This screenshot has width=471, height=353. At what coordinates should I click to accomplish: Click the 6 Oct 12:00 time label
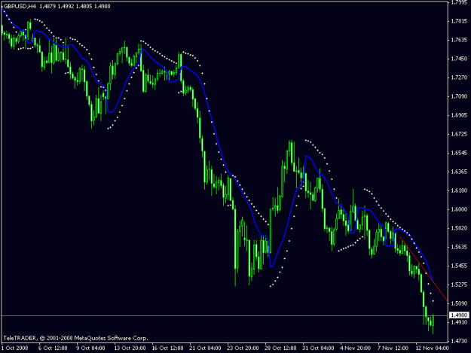click(53, 348)
